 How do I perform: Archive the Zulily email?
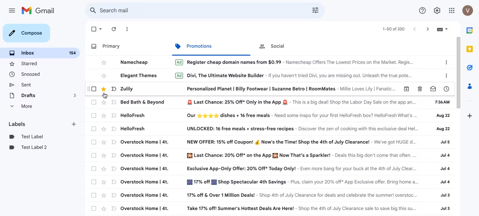406,89
